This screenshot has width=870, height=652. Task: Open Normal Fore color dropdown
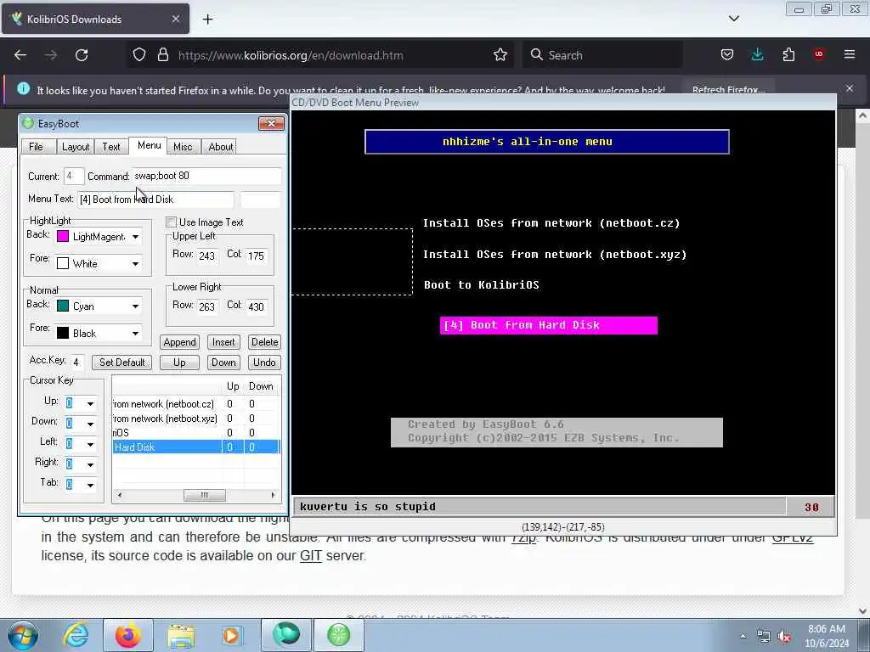coord(135,333)
